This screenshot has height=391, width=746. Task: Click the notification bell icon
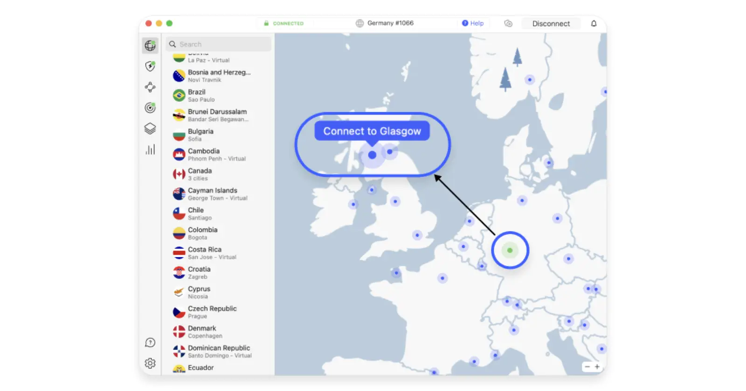594,23
